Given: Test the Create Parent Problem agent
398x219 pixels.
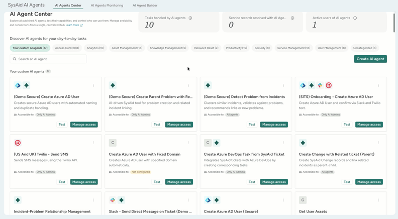Looking at the screenshot, I should pyautogui.click(x=157, y=125).
